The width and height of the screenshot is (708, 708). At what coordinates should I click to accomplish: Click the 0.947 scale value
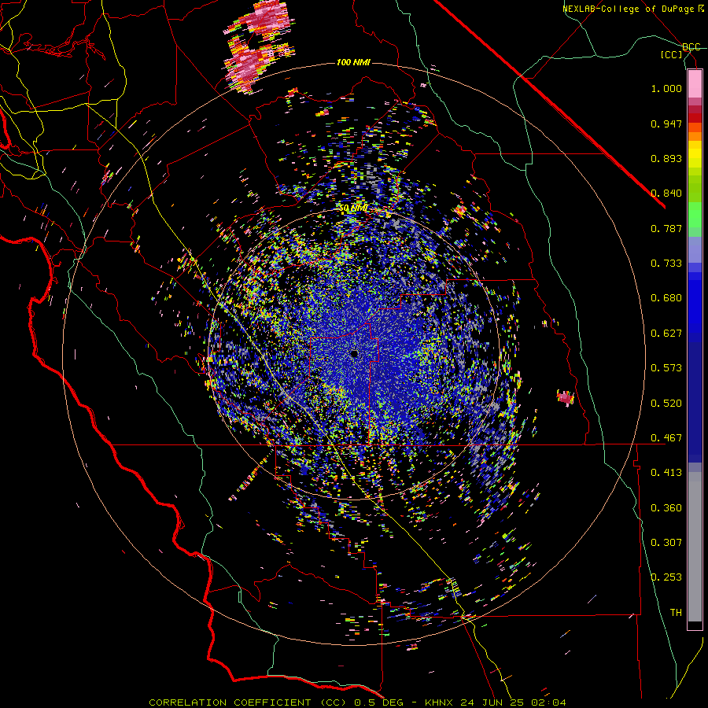pyautogui.click(x=666, y=124)
